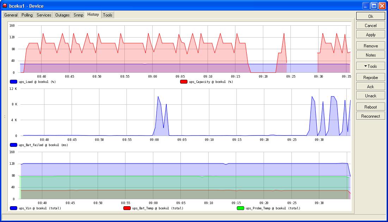This screenshot has height=222, width=388.
Task: Reprobe the device
Action: pyautogui.click(x=370, y=77)
